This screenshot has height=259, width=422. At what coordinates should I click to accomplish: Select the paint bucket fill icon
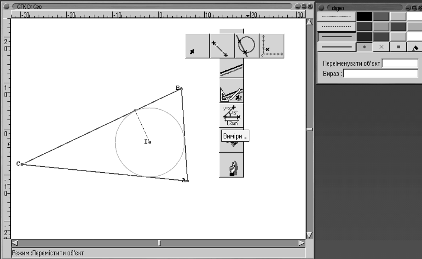click(x=415, y=47)
